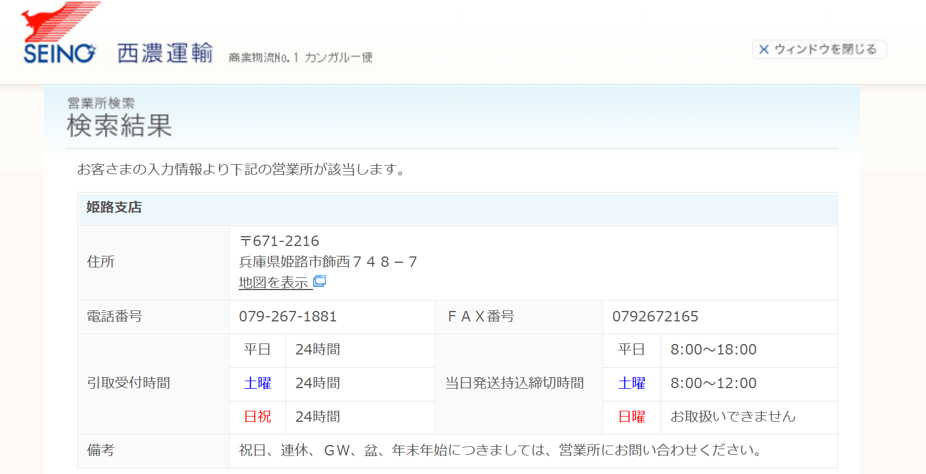Click the external window icon beside 地図を表示
This screenshot has height=474, width=926.
click(319, 281)
